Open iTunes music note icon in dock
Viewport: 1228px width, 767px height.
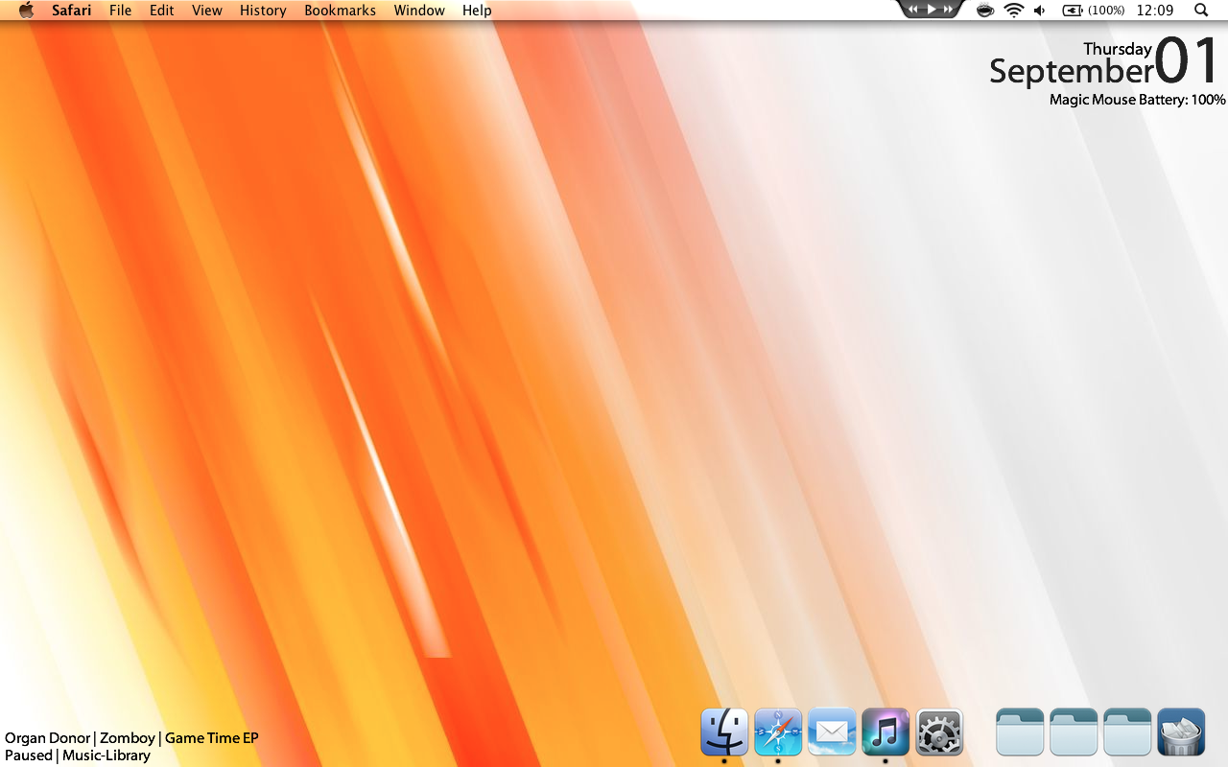coord(886,732)
